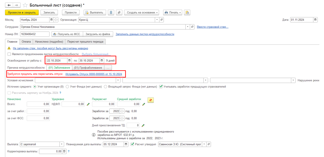The width and height of the screenshot is (324, 157).
Task: Open calendar for Планируемая дата выплаты
Action: click(x=126, y=144)
